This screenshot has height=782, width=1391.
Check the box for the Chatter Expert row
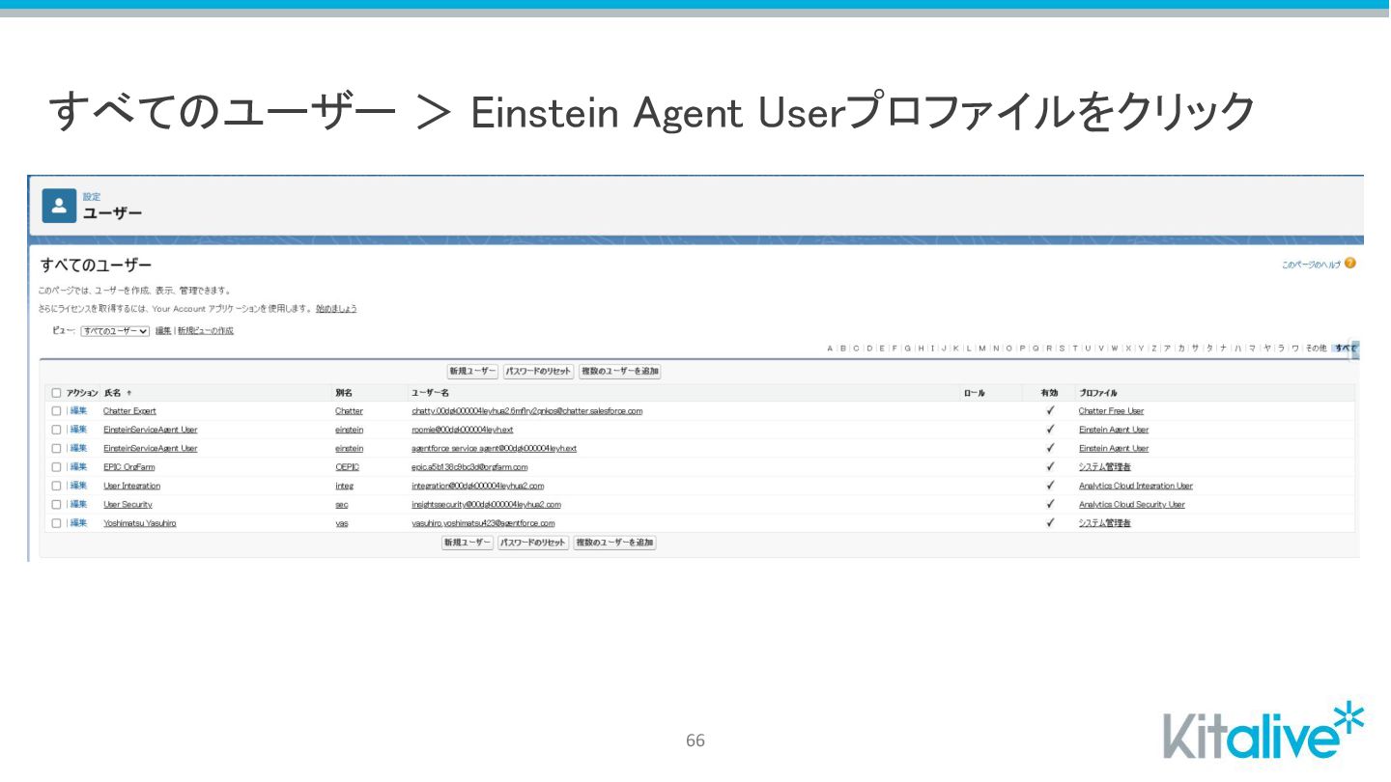click(56, 411)
